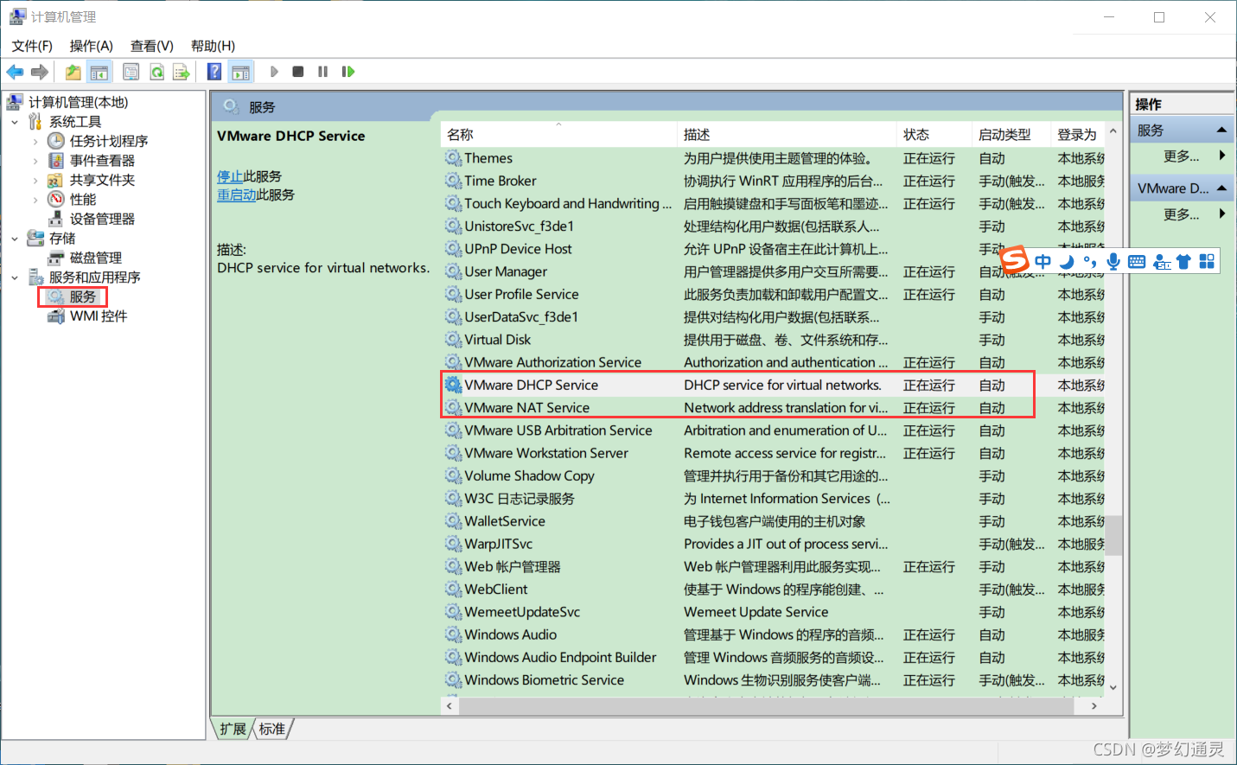The width and height of the screenshot is (1237, 765).
Task: Click the Restart Service icon
Action: click(348, 72)
